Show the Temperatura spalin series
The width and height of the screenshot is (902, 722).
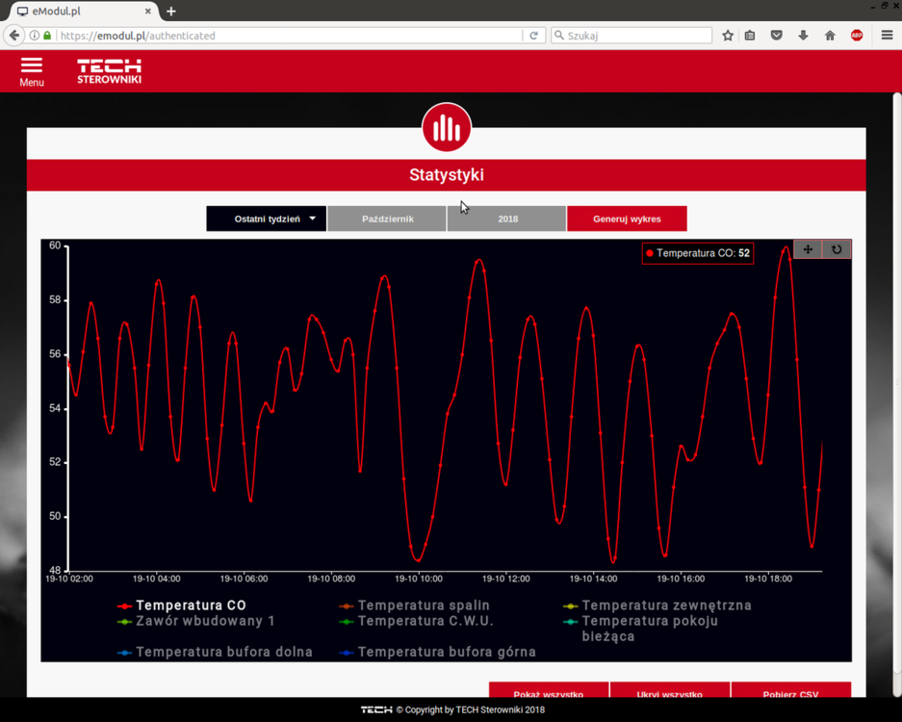click(x=423, y=606)
